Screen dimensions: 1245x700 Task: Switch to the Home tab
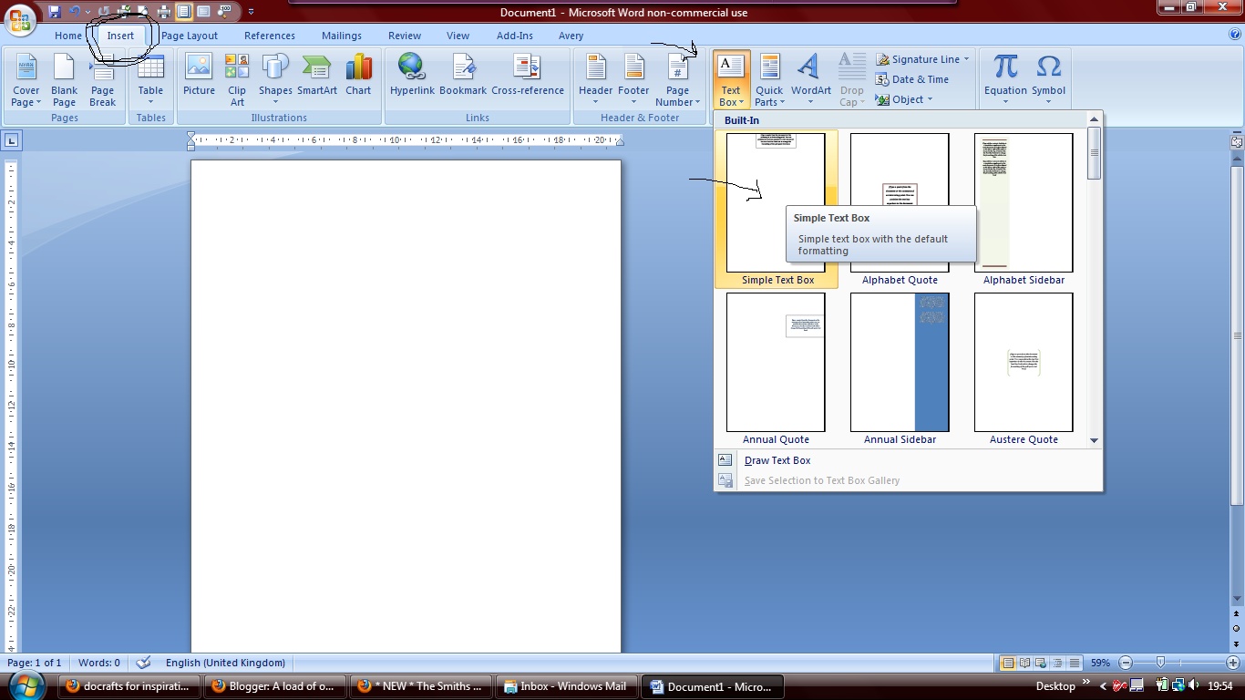[x=68, y=36]
